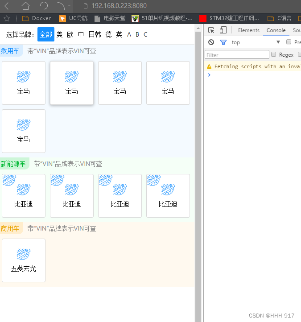The height and width of the screenshot is (322, 301).
Task: Click the 商用车 category label
Action: pyautogui.click(x=10, y=228)
